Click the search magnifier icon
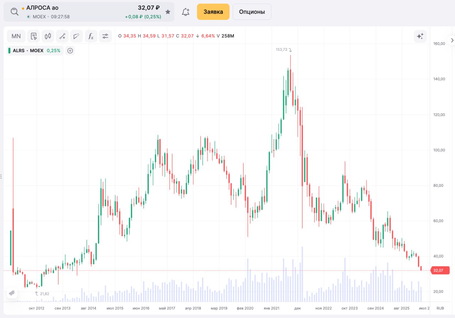The height and width of the screenshot is (318, 455). click(14, 12)
